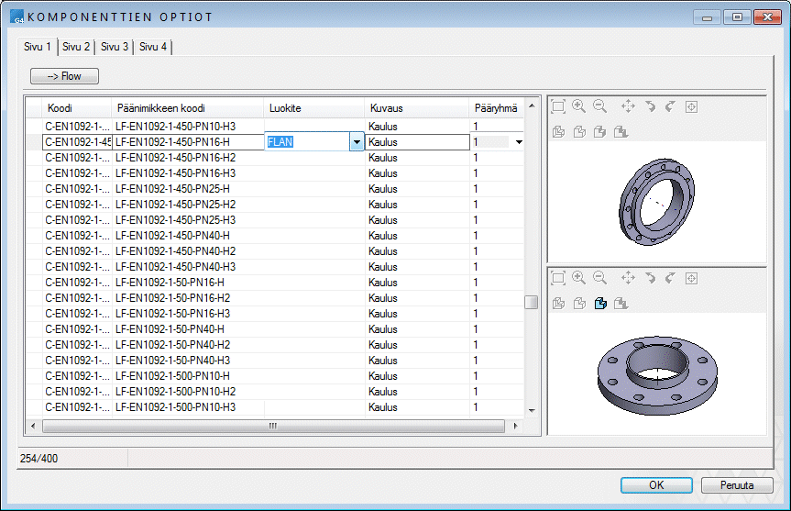The image size is (791, 511).
Task: Click the Kuvaus column header
Action: (386, 108)
